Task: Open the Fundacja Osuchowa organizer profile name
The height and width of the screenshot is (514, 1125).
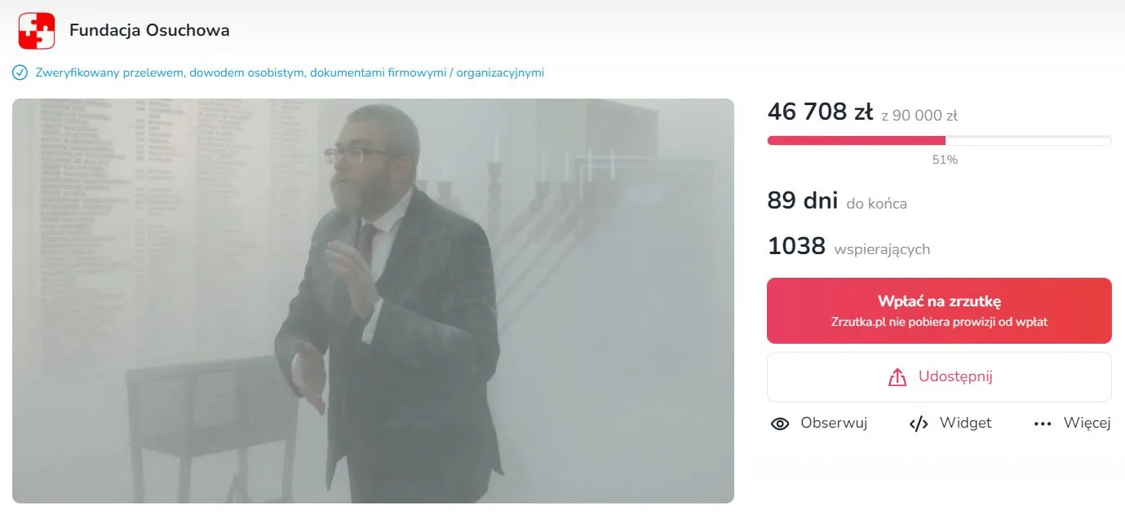Action: (x=149, y=31)
